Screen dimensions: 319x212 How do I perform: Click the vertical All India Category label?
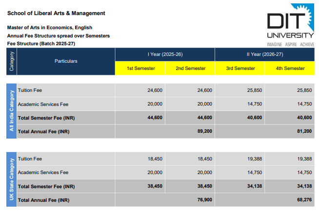(x=11, y=110)
